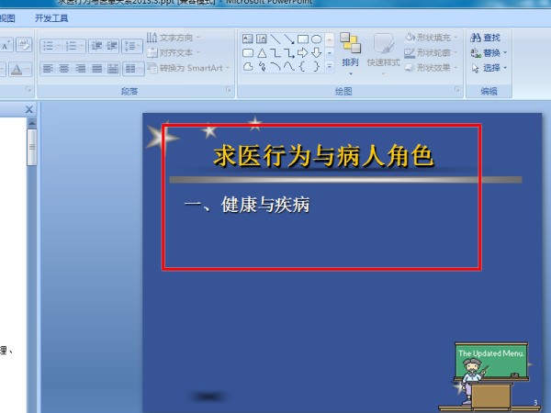Click the slide title 求医行为与病人角色
Viewport: 551px width, 413px height.
click(x=323, y=156)
